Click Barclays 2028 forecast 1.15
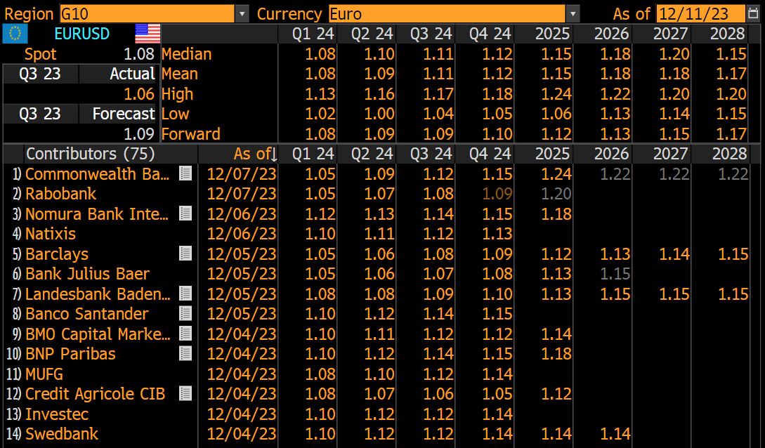 (x=733, y=253)
